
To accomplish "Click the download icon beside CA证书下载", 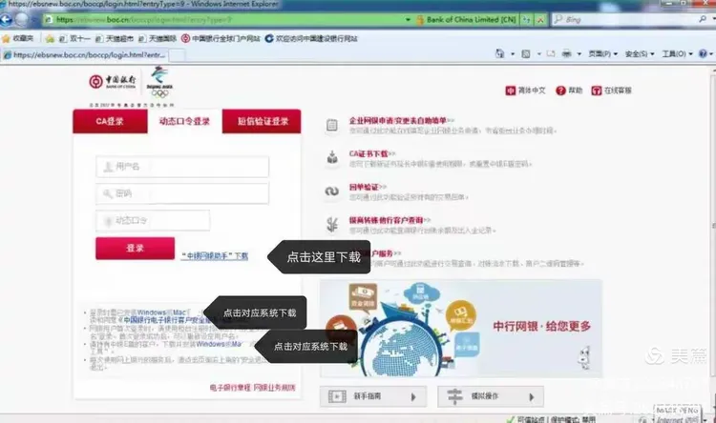I will (x=332, y=158).
